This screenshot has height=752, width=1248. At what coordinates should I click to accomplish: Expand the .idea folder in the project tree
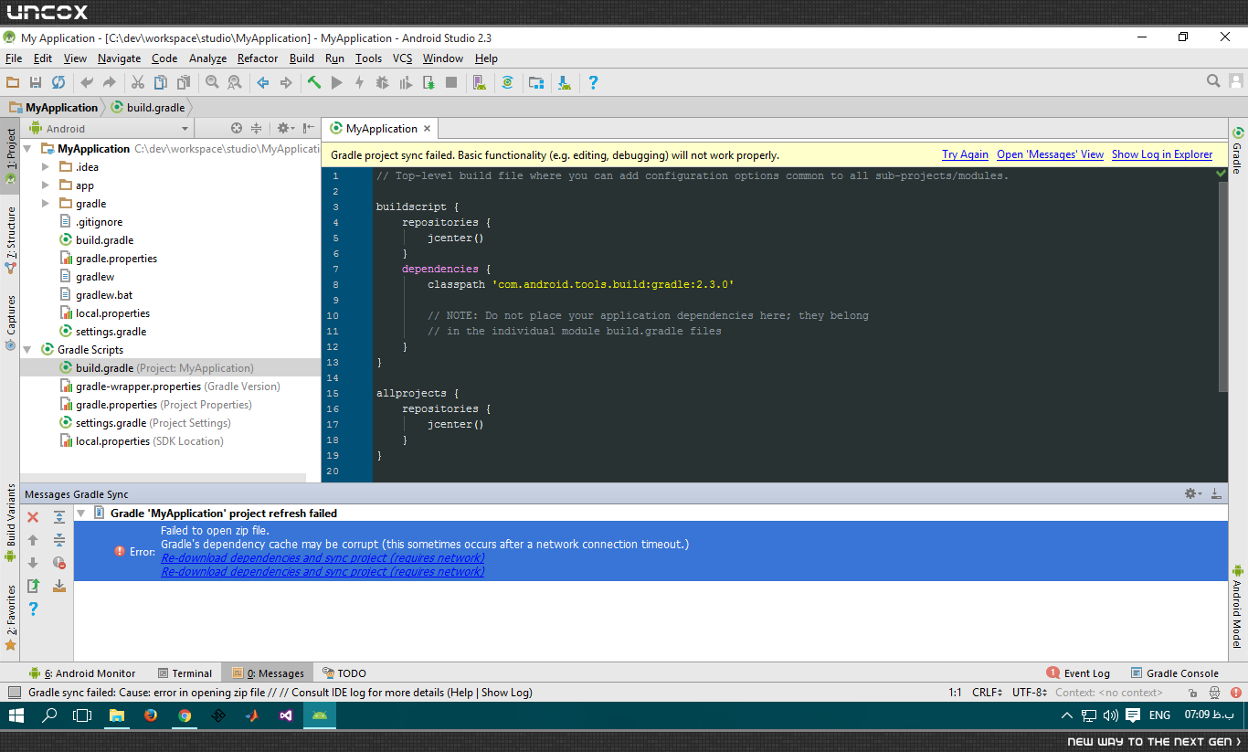point(46,167)
